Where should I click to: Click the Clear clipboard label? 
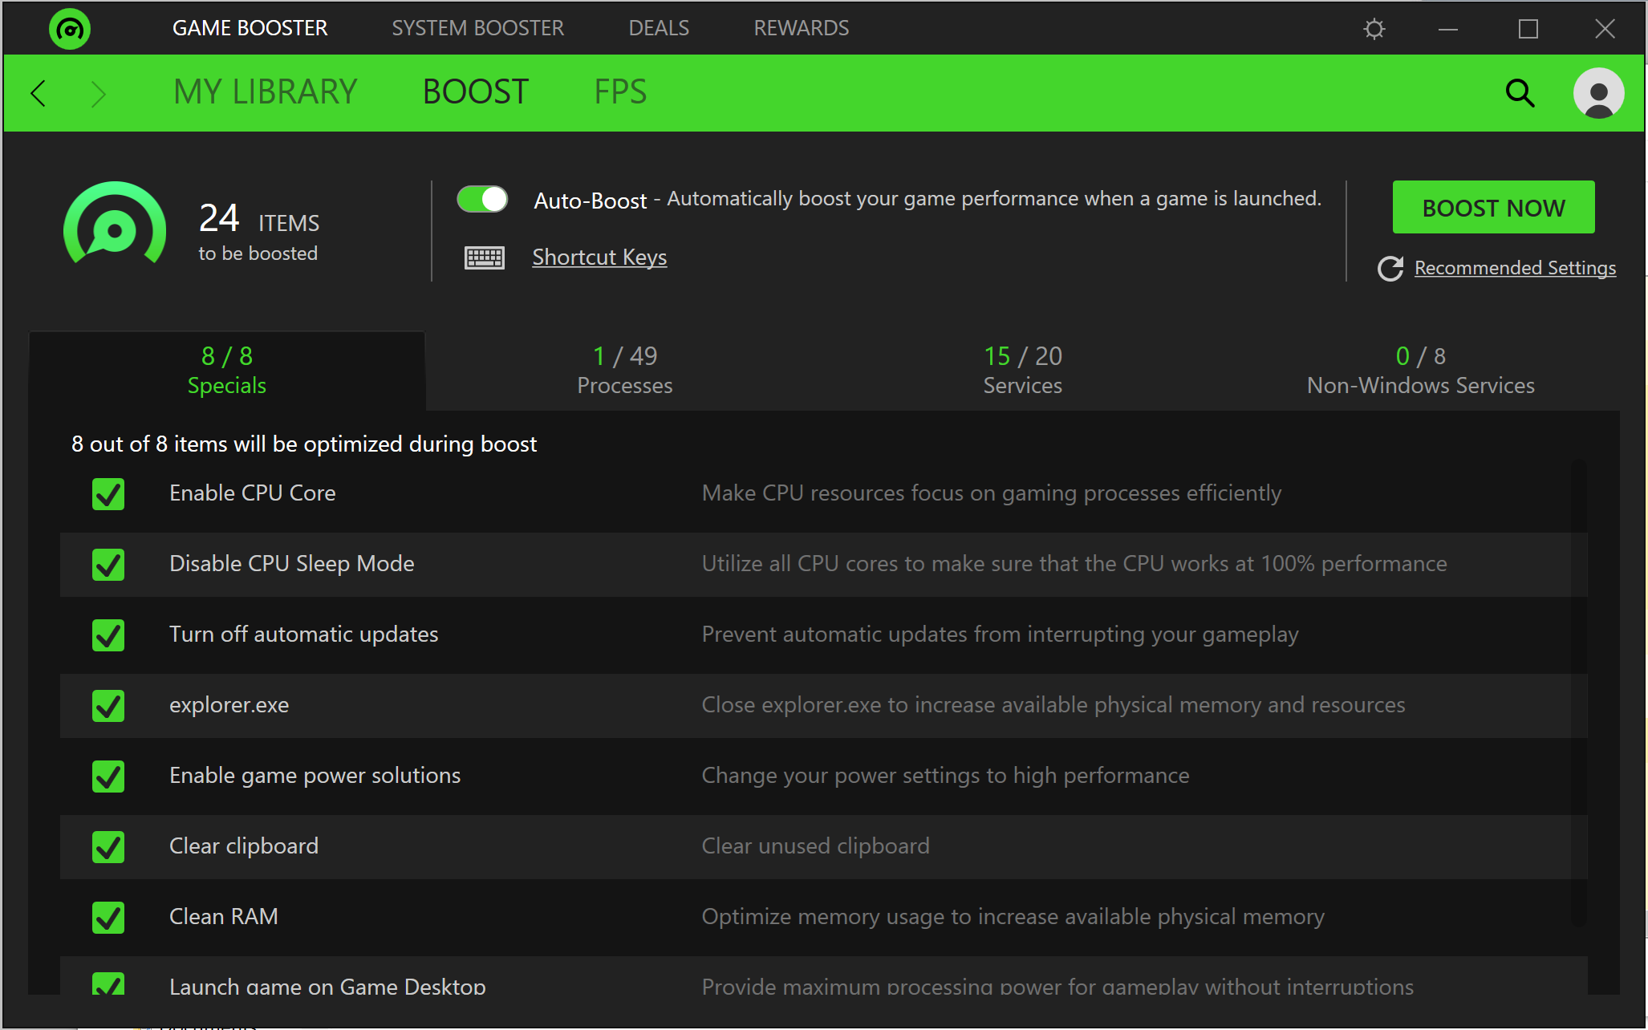(x=243, y=846)
